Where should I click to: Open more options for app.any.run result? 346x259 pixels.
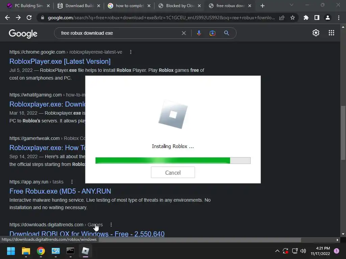[x=72, y=182]
